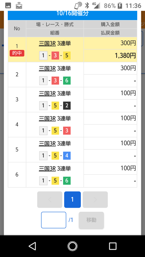
Task: Tap the red 的中 badge in row 1
Action: tap(17, 53)
